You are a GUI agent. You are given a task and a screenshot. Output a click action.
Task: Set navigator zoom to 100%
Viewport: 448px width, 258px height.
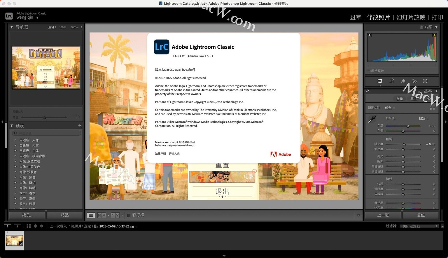point(62,27)
